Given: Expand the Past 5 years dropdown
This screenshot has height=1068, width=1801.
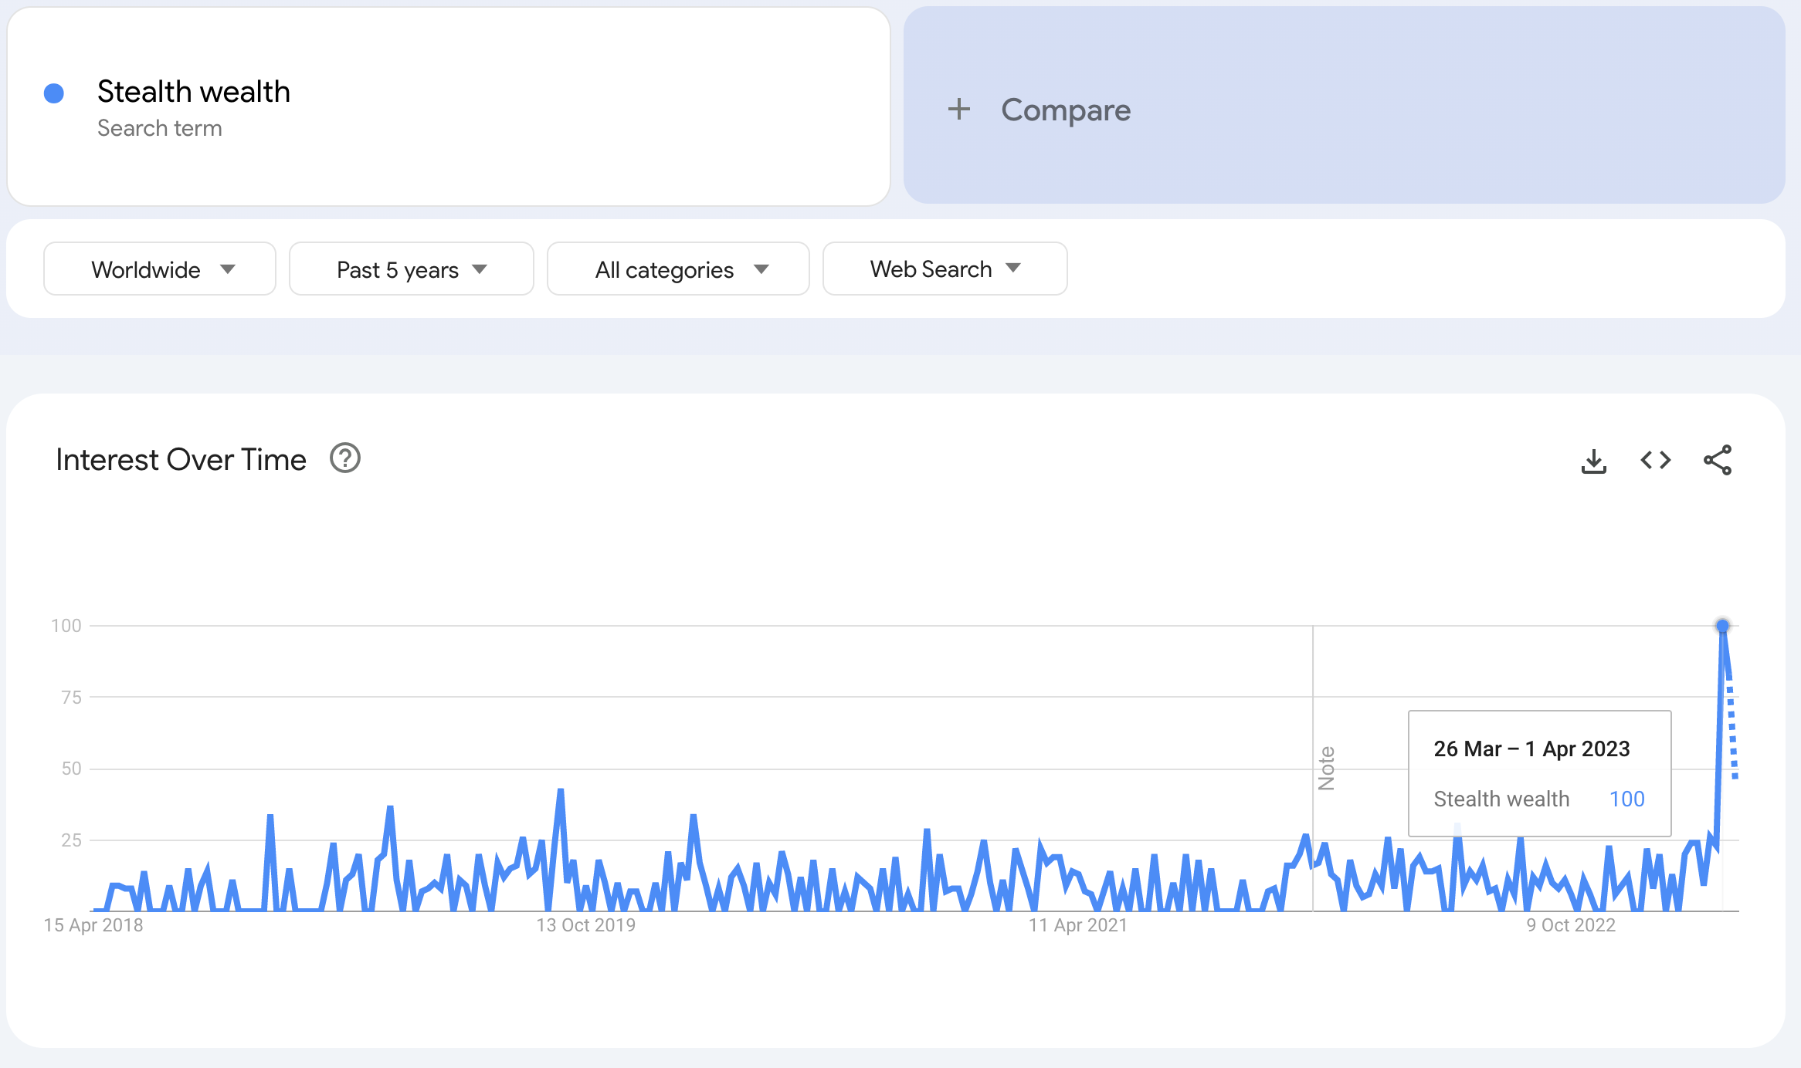Looking at the screenshot, I should (x=411, y=269).
